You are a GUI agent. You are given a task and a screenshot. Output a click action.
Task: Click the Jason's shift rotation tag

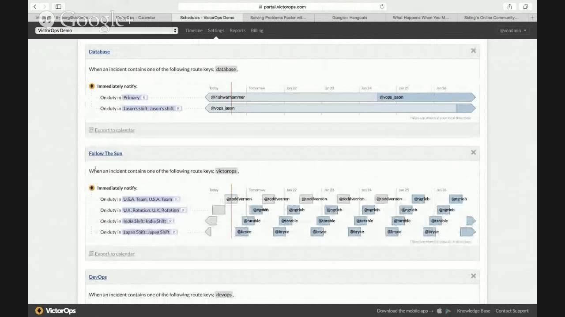click(x=152, y=108)
